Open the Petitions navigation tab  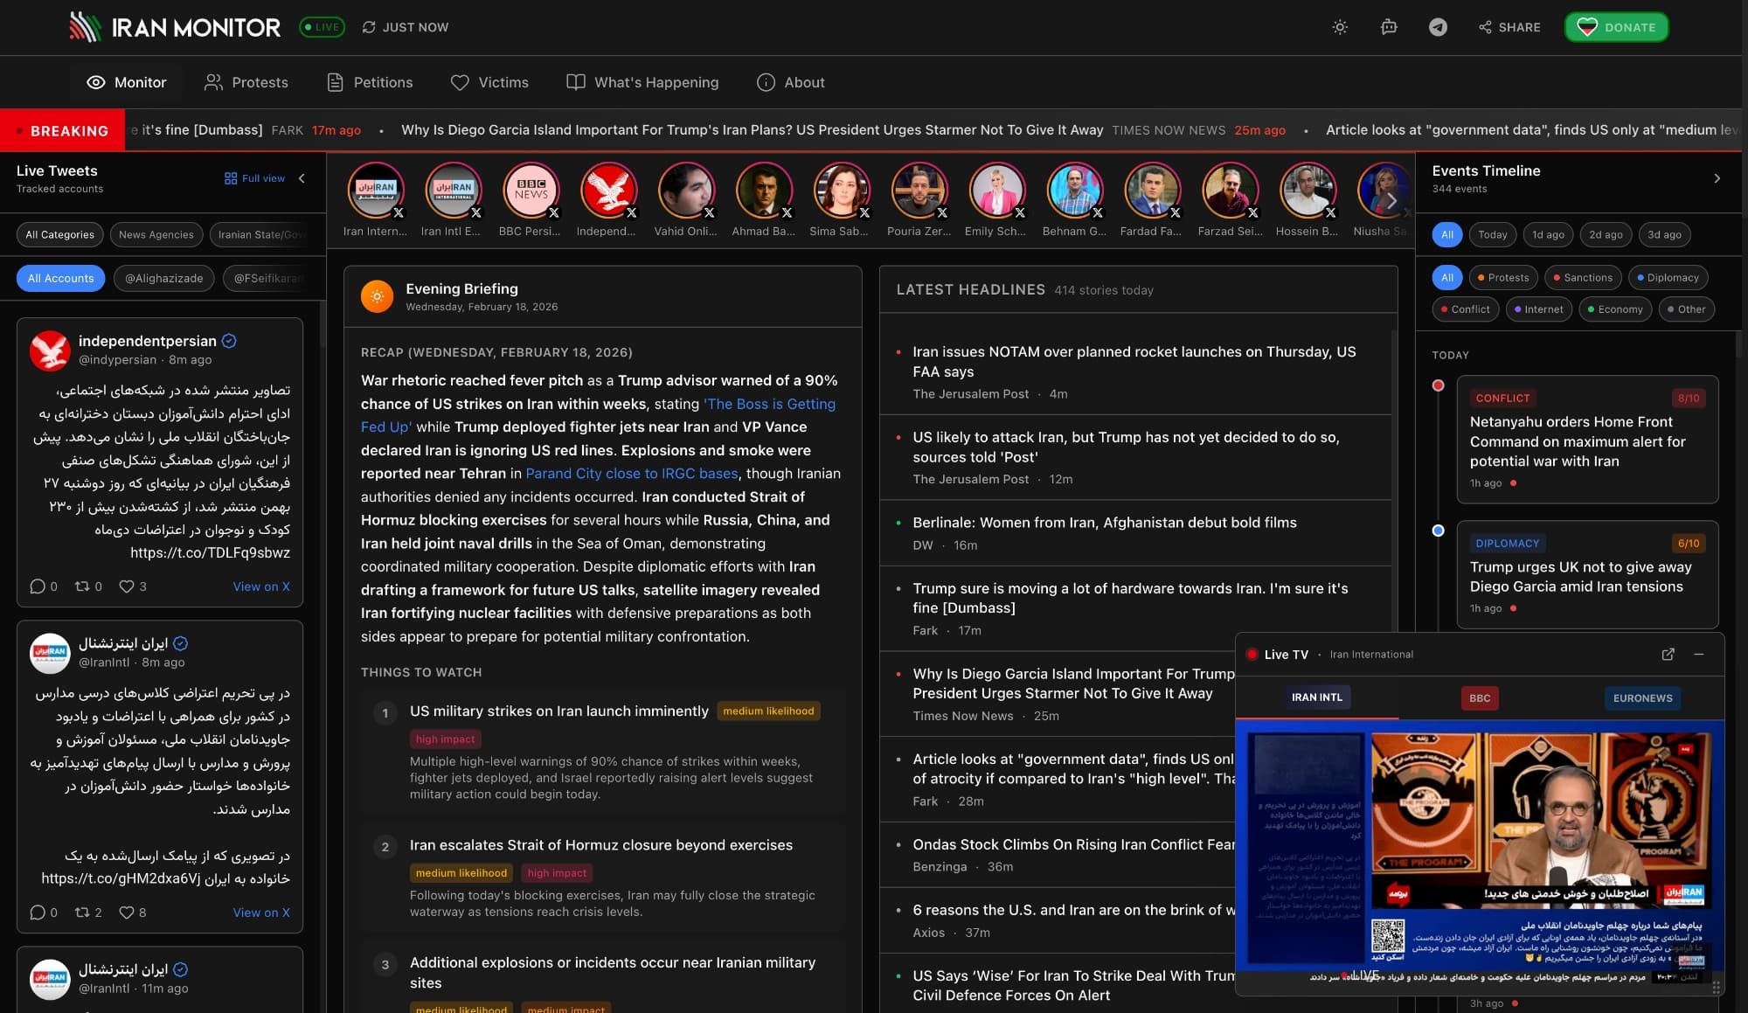coord(369,82)
